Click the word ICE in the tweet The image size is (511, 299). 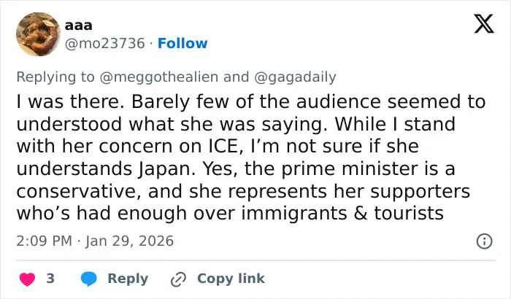tap(226, 147)
